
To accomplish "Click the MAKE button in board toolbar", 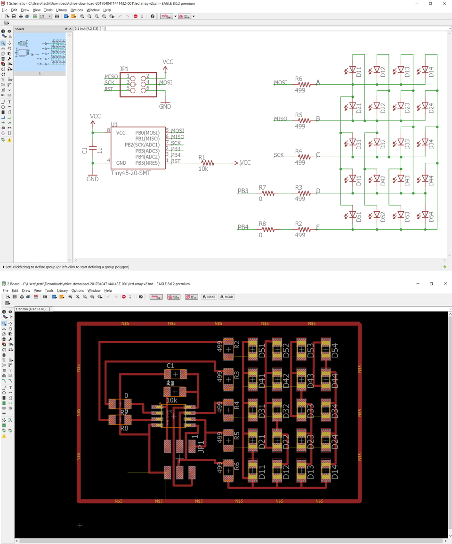I will pyautogui.click(x=209, y=296).
